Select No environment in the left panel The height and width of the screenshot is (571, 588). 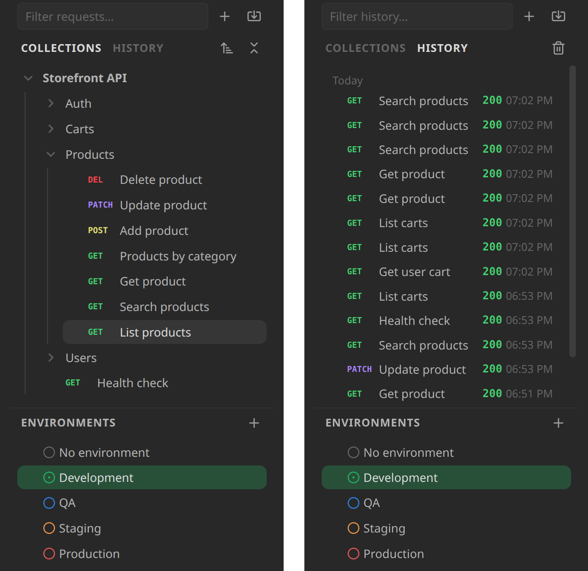pyautogui.click(x=142, y=452)
